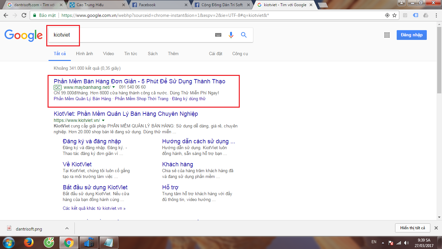Click the blue magnifier search button
442x249 pixels.
244,35
